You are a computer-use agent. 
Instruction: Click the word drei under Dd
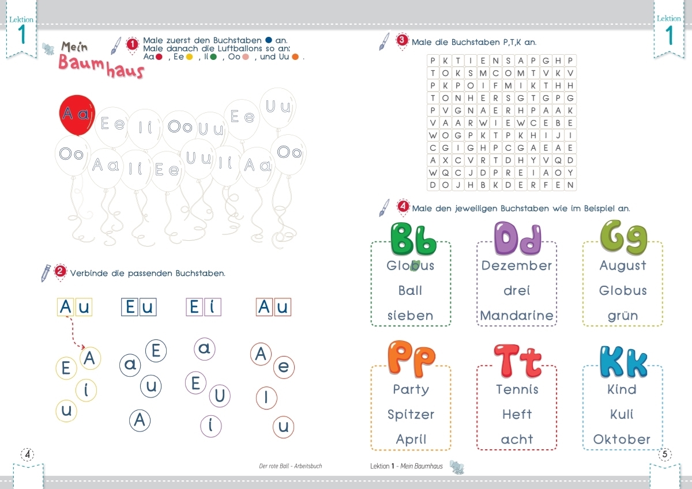click(517, 290)
